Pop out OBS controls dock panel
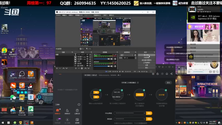Screen dimensions: 222x125 coord(154,52)
